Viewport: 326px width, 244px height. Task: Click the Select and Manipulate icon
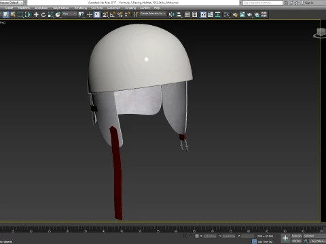pos(90,15)
